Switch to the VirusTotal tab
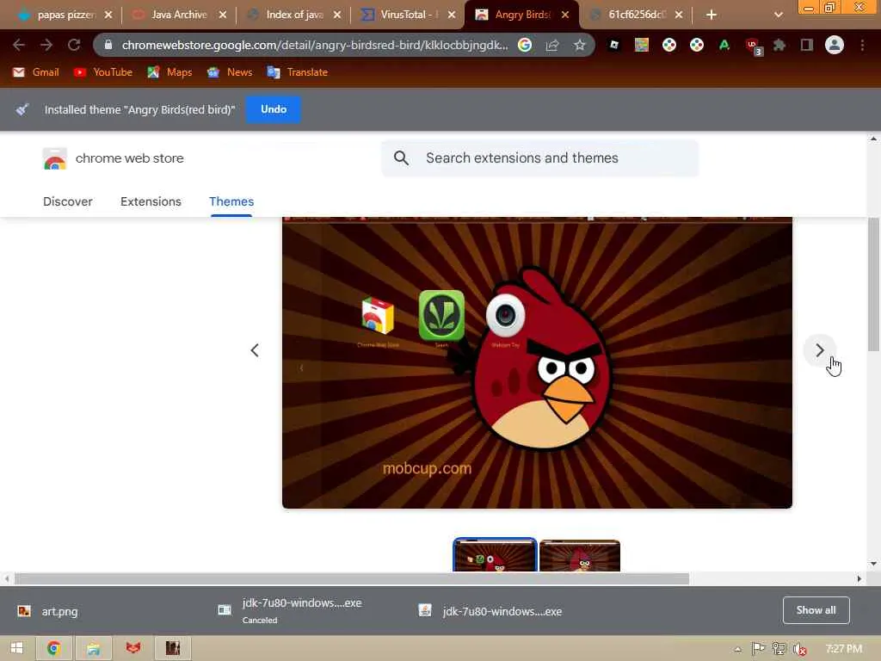 [408, 15]
